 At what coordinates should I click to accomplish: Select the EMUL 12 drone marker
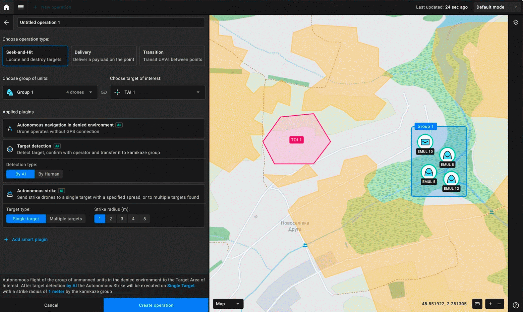tap(451, 179)
